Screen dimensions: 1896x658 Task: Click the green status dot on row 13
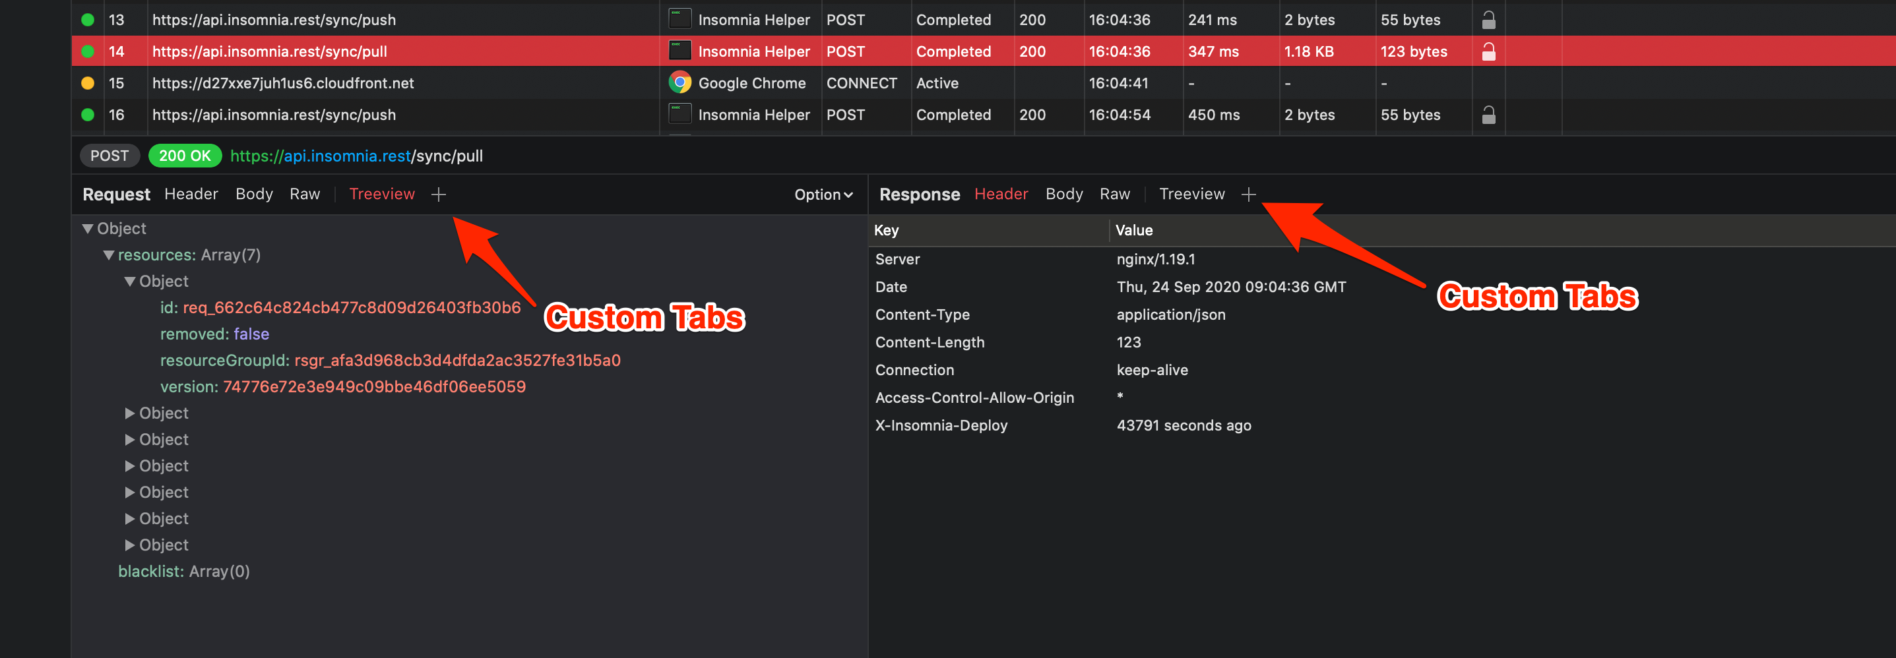coord(88,20)
